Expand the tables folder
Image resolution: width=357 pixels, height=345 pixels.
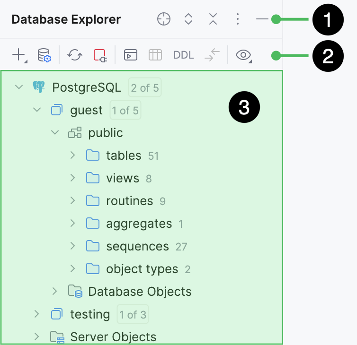[73, 155]
